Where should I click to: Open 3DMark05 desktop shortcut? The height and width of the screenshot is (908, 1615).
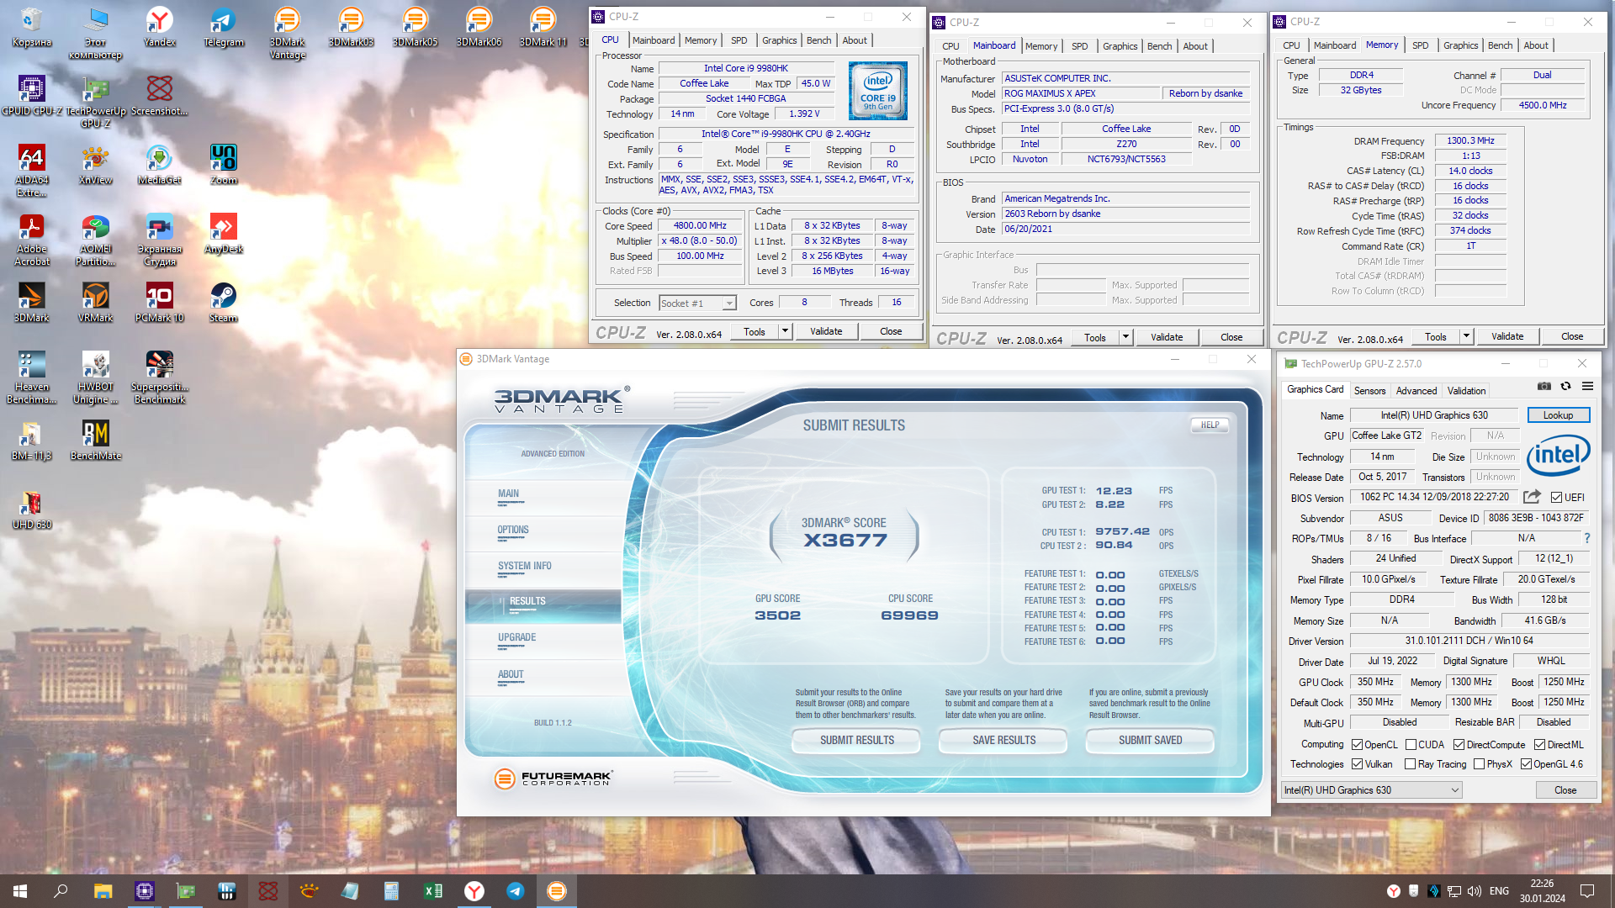416,27
